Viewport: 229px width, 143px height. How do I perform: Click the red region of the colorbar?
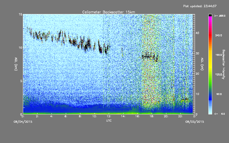(210, 35)
